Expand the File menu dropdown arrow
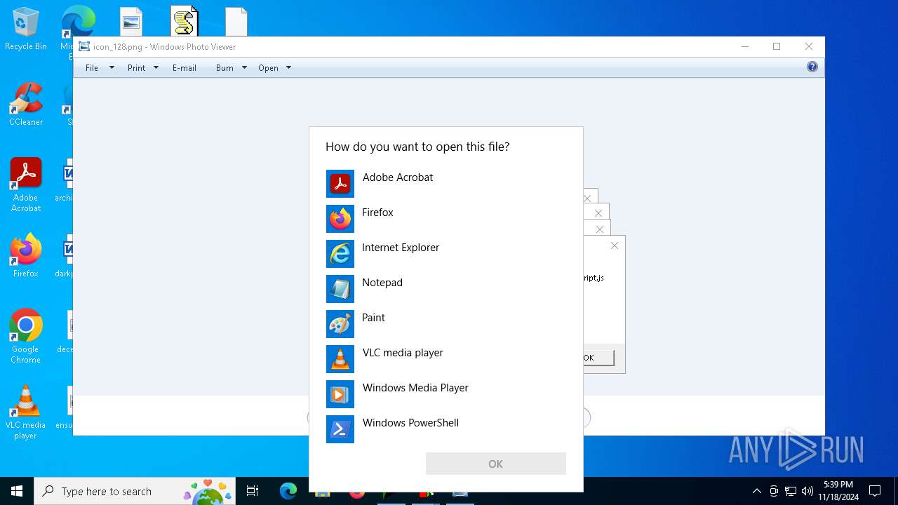This screenshot has width=898, height=505. 112,68
